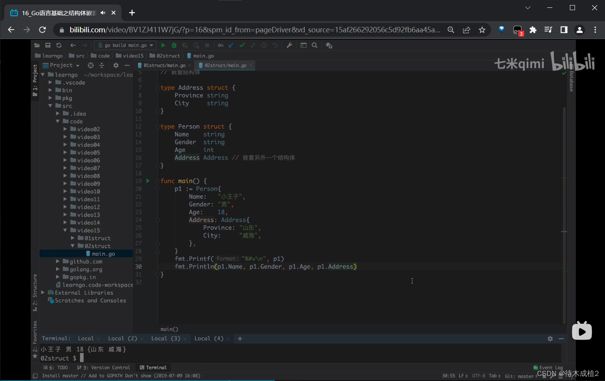The height and width of the screenshot is (381, 605).
Task: Commit changes with Git green checkmark
Action: (x=242, y=45)
